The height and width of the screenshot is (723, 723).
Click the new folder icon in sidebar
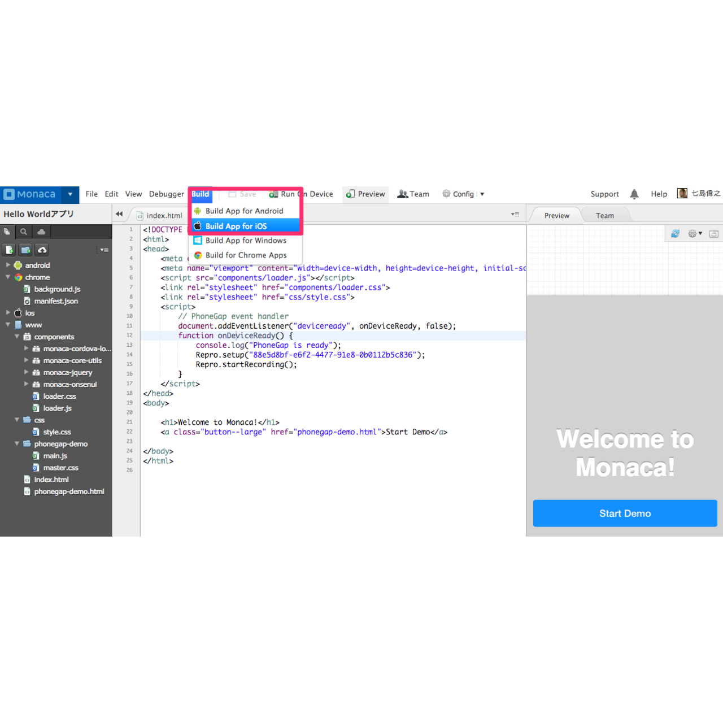pyautogui.click(x=25, y=250)
